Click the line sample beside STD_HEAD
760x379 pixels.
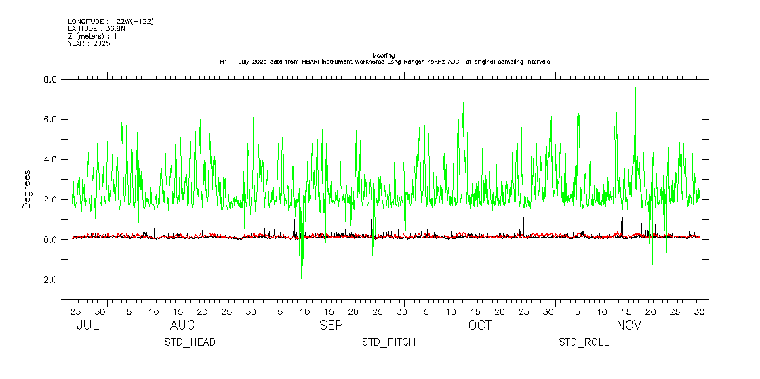tap(133, 342)
